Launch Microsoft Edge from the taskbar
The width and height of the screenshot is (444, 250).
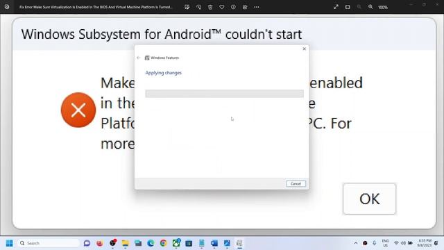tap(151, 243)
